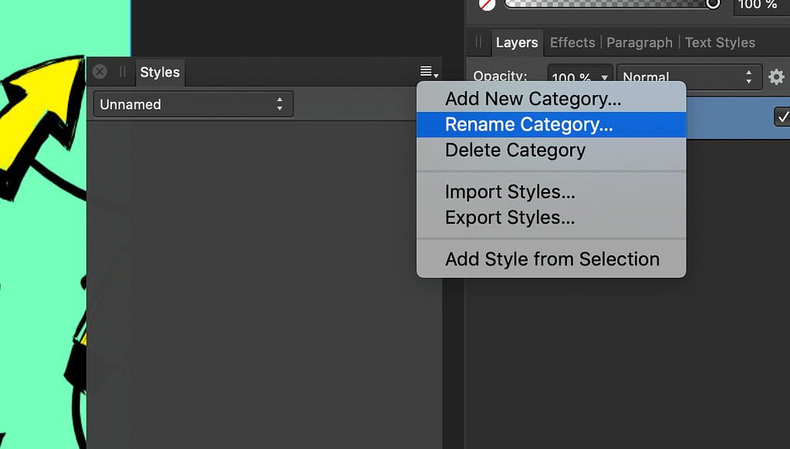Click the Layers panel group grip handle
790x449 pixels.
[x=478, y=42]
